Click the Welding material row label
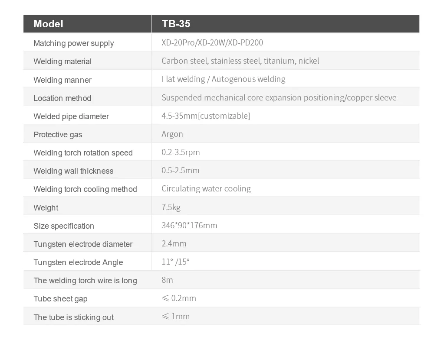The image size is (434, 343). (x=62, y=61)
